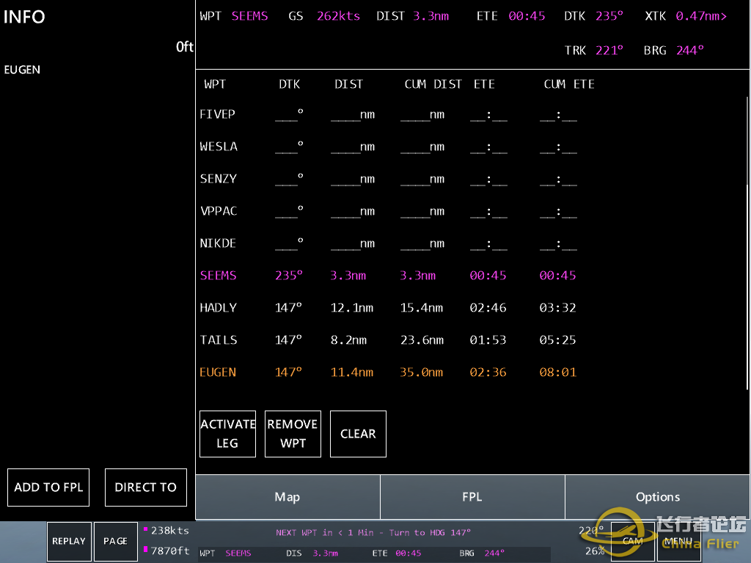Click EUGEN cumulative ETE 08:01
Viewport: 751px width, 563px height.
pyautogui.click(x=557, y=372)
